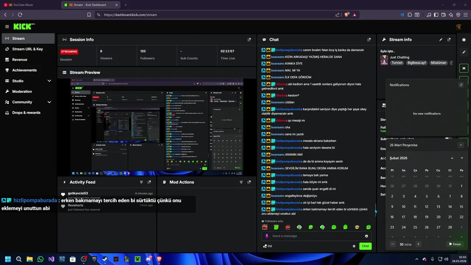The width and height of the screenshot is (471, 265).
Task: Collapse the calendar with date chevron
Action: click(461, 145)
